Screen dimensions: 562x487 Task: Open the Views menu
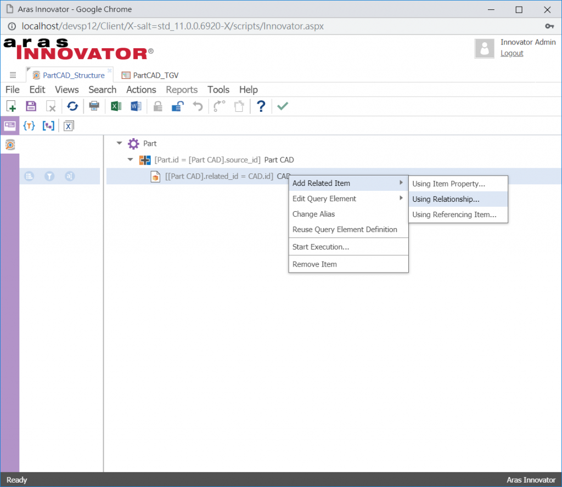tap(66, 89)
